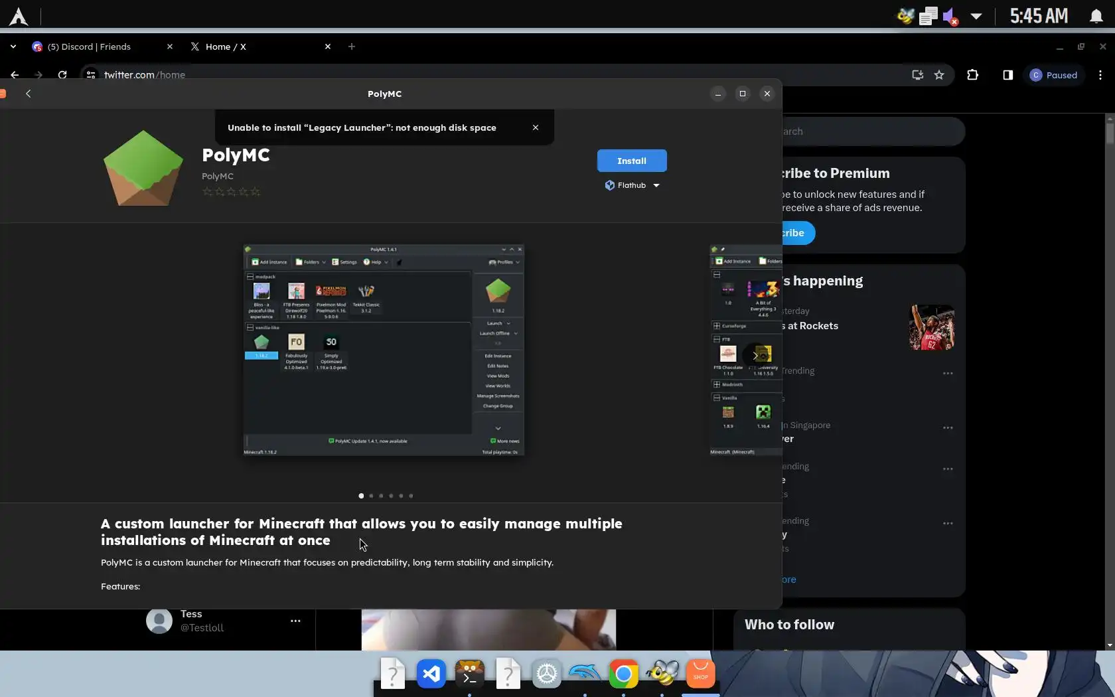Image resolution: width=1115 pixels, height=697 pixels.
Task: Open the Chrome three-dot menu
Action: [1100, 75]
